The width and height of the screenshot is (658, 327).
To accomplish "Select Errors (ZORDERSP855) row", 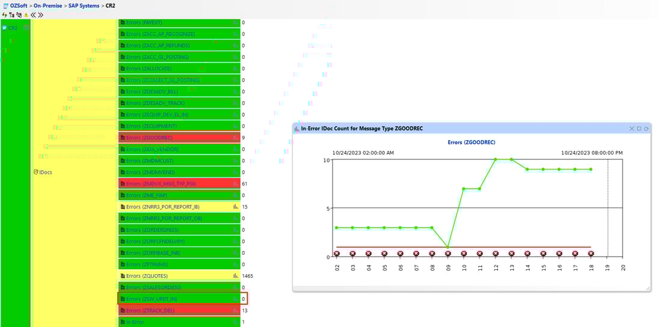I will pyautogui.click(x=179, y=230).
